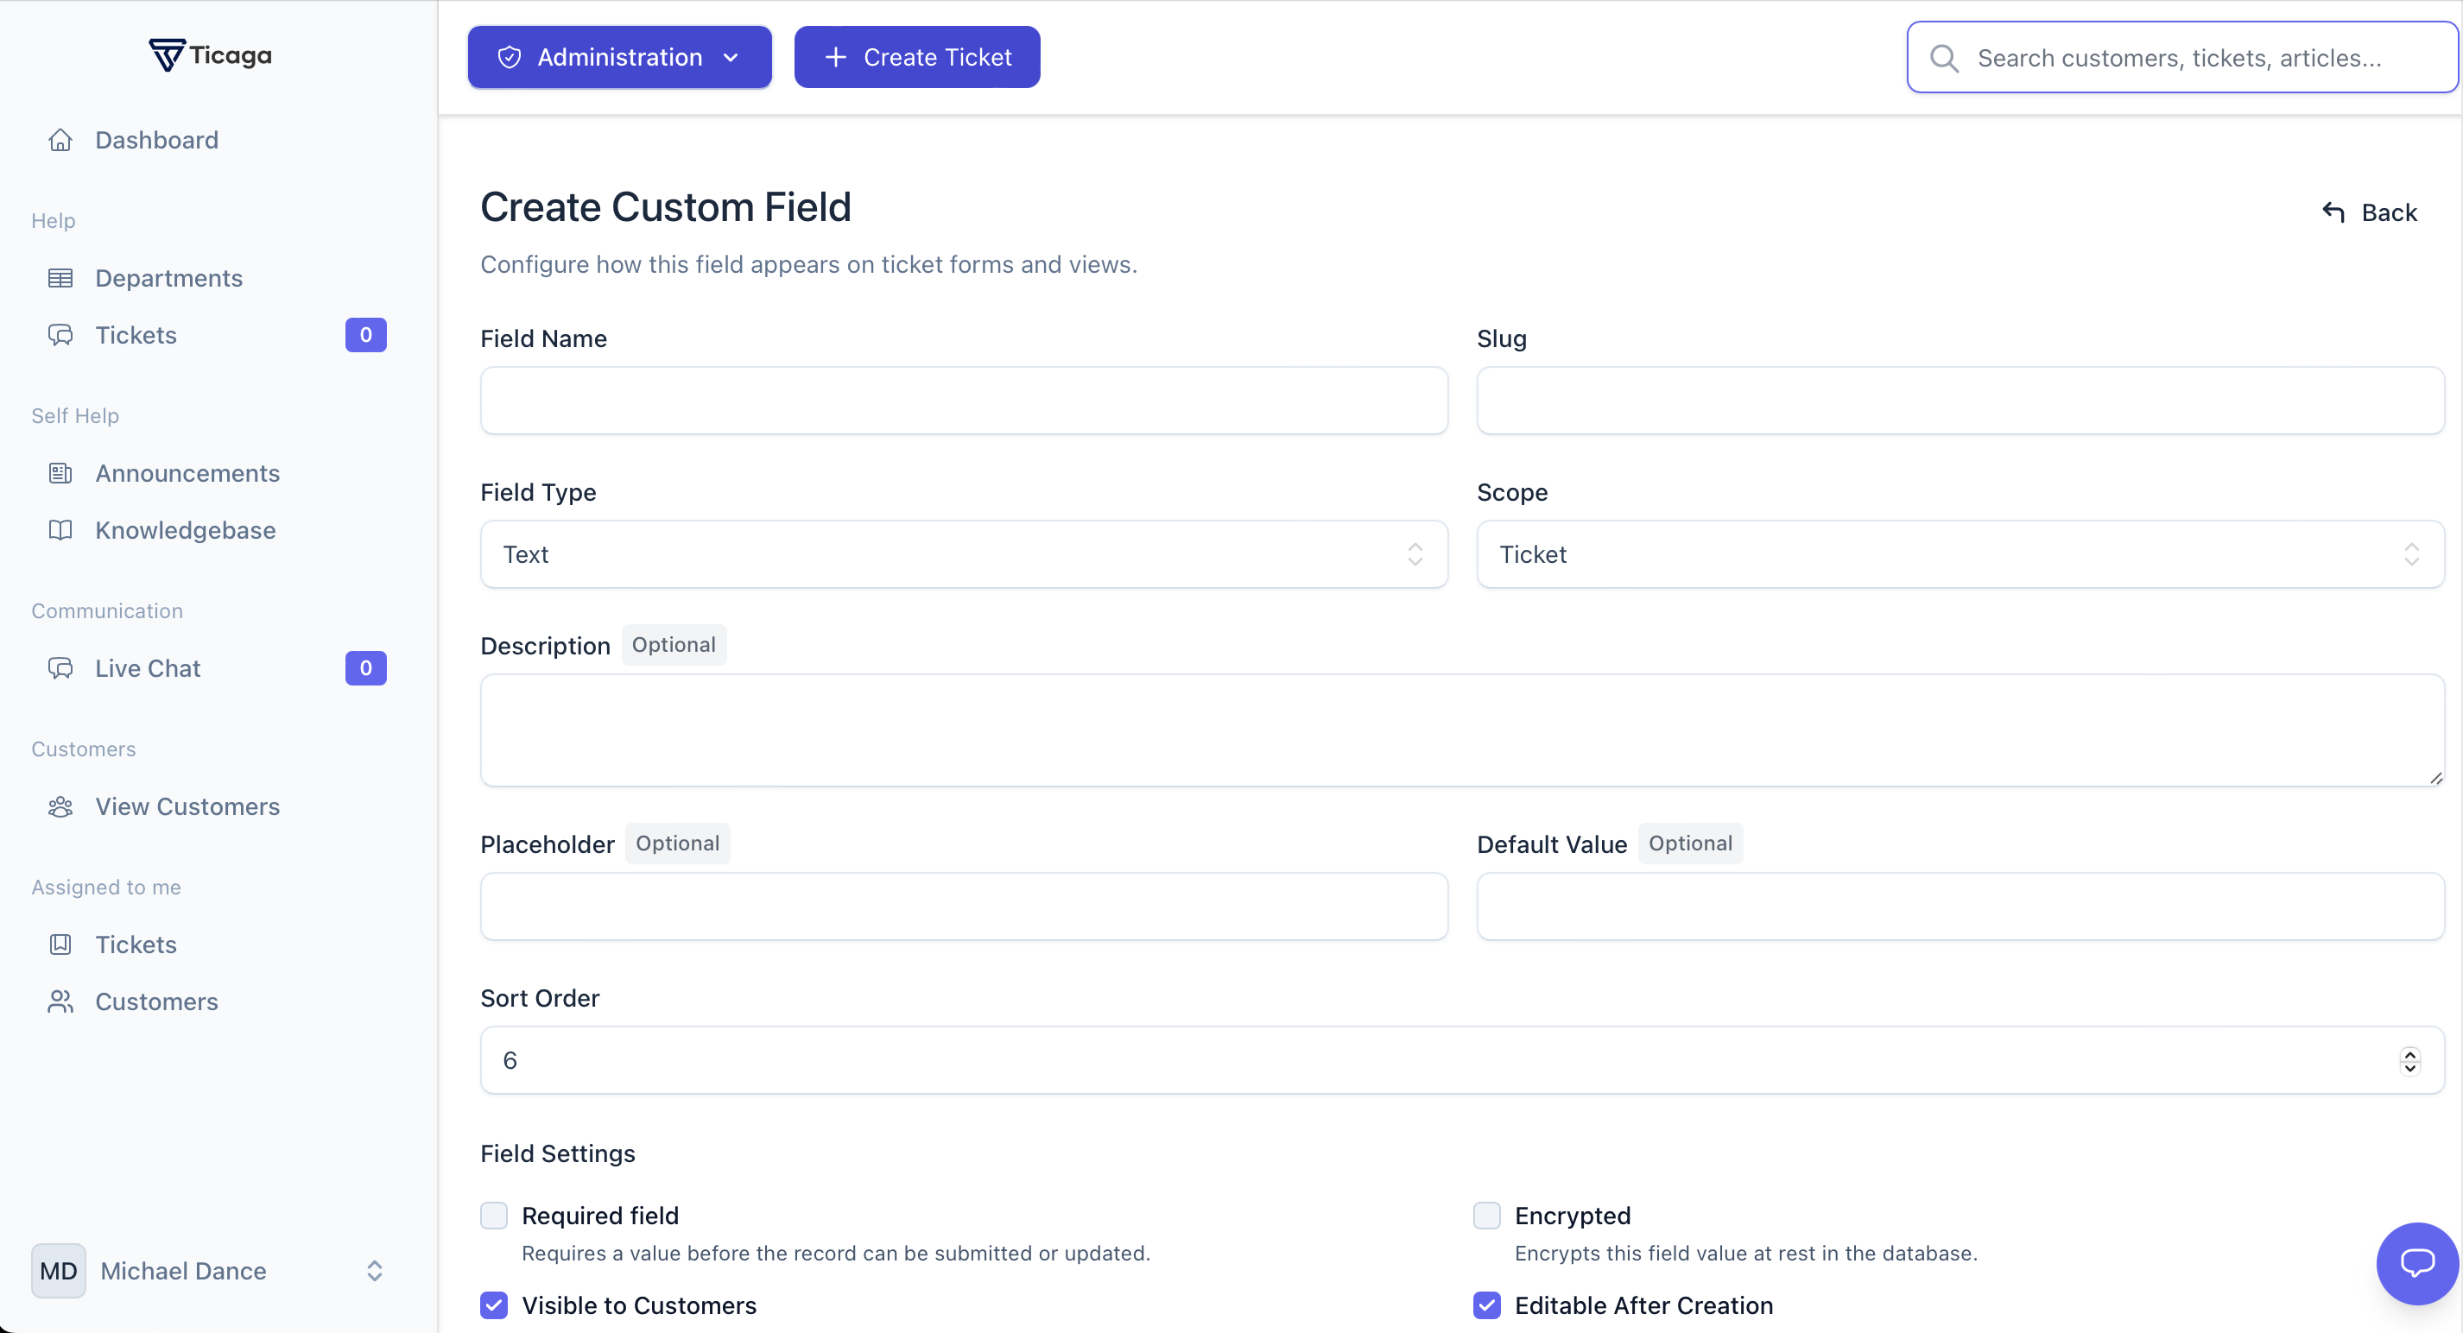Click the Live Chat bubble icon
Viewport: 2463px width, 1333px height.
[60, 668]
